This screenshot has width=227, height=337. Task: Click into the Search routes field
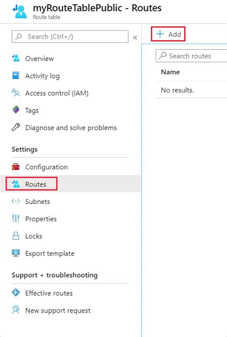191,56
